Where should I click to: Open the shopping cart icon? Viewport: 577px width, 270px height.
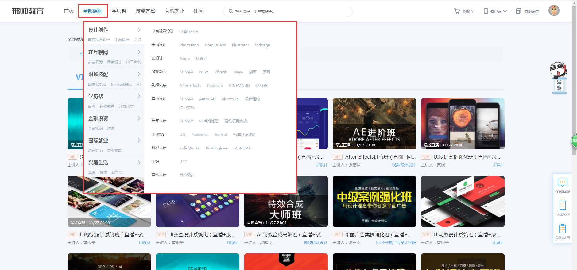coord(457,11)
